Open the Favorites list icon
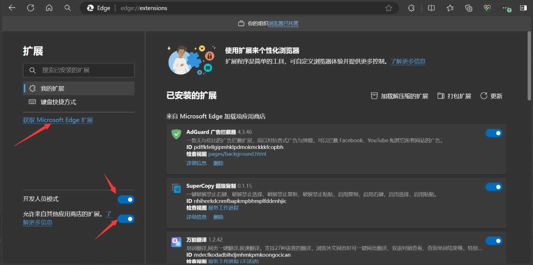This screenshot has height=265, width=533. click(450, 8)
